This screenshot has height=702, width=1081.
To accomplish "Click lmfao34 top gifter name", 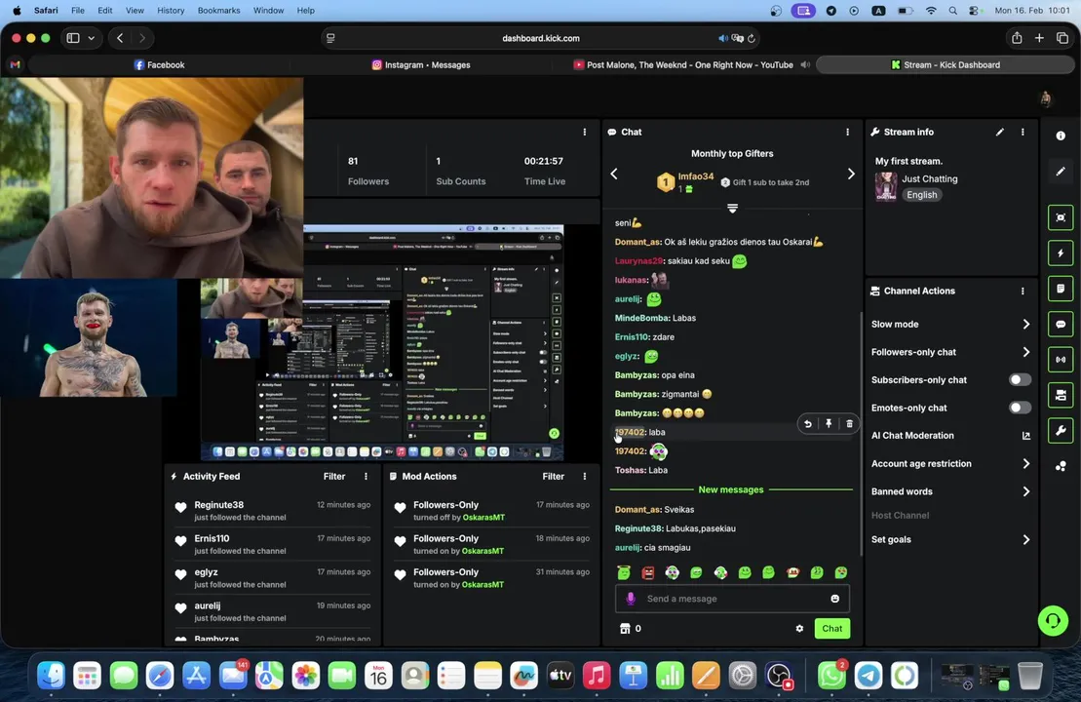I will click(x=696, y=176).
